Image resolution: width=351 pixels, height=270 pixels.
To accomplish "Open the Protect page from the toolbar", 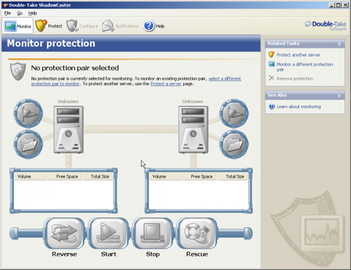I will (x=49, y=26).
